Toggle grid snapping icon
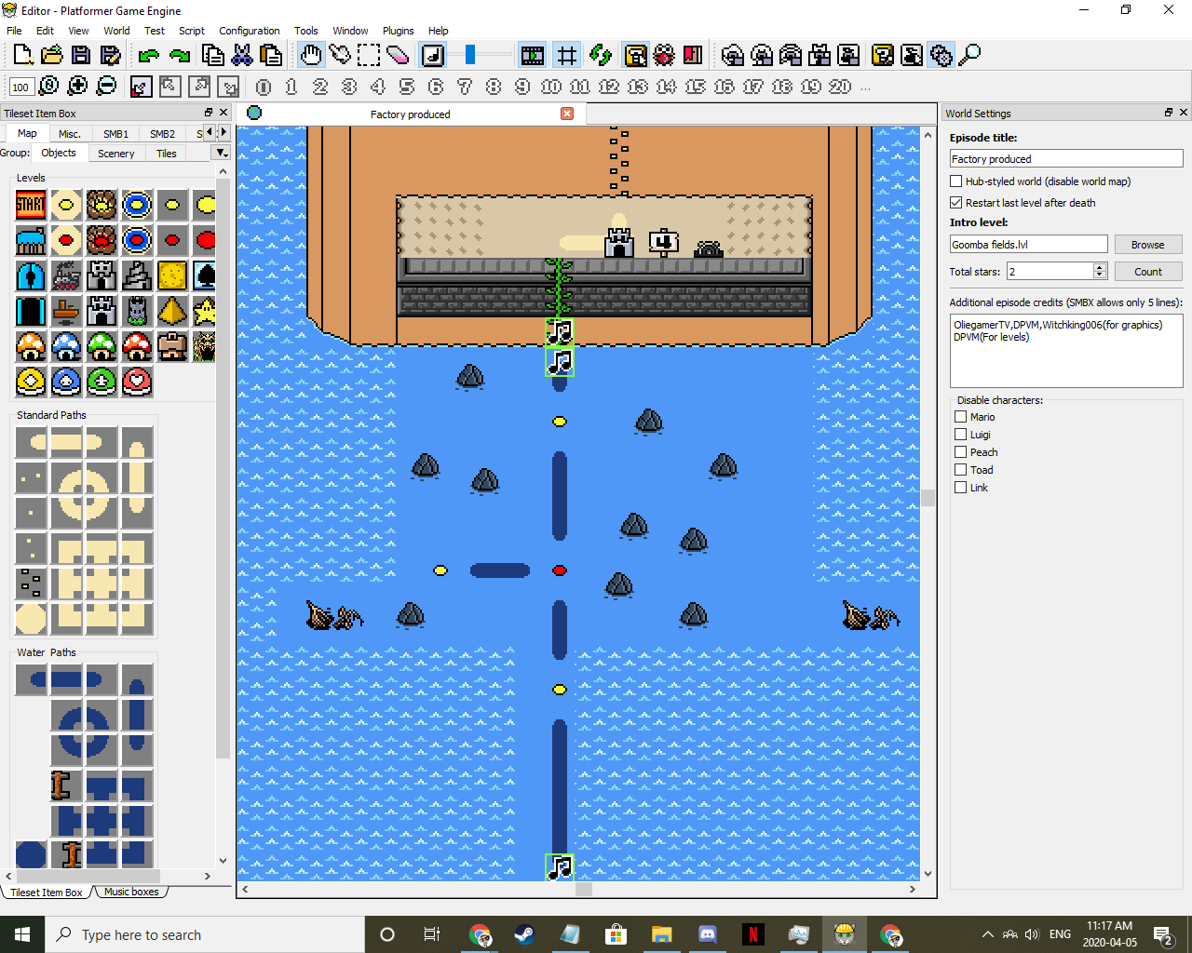Image resolution: width=1192 pixels, height=953 pixels. point(566,56)
